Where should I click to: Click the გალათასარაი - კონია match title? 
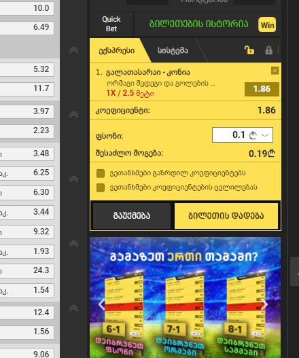tap(147, 73)
